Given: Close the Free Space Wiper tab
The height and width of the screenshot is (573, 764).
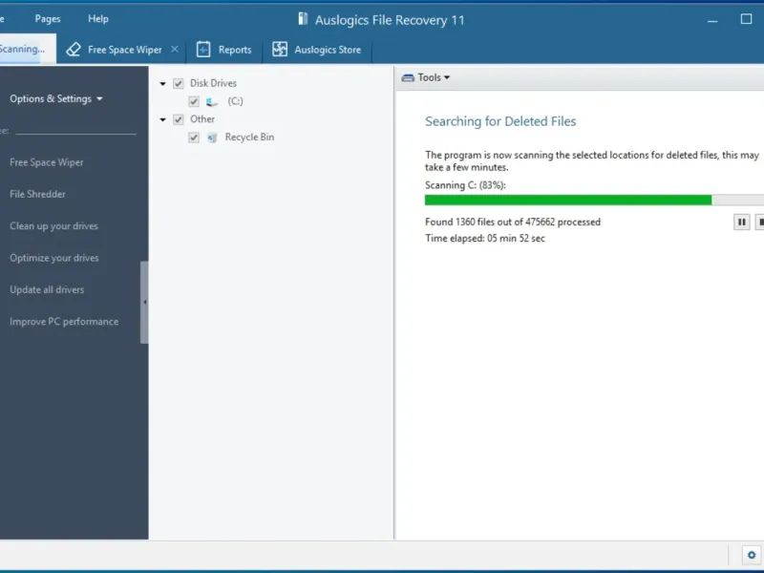Looking at the screenshot, I should [x=174, y=50].
